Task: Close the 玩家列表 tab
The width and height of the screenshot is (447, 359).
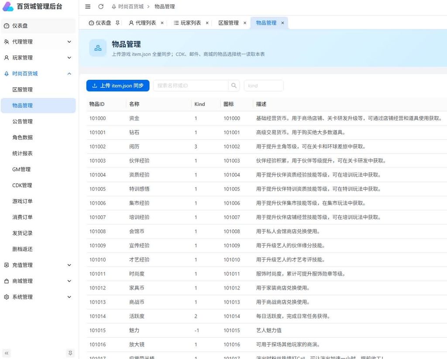Action: [207, 23]
